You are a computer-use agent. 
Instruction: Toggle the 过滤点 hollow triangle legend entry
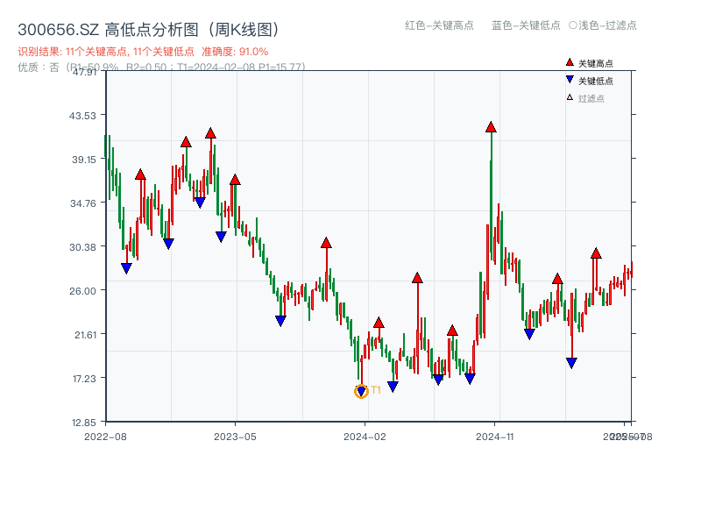pos(585,98)
